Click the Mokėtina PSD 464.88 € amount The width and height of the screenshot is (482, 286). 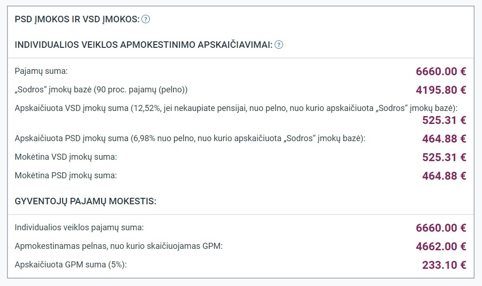[x=444, y=176]
